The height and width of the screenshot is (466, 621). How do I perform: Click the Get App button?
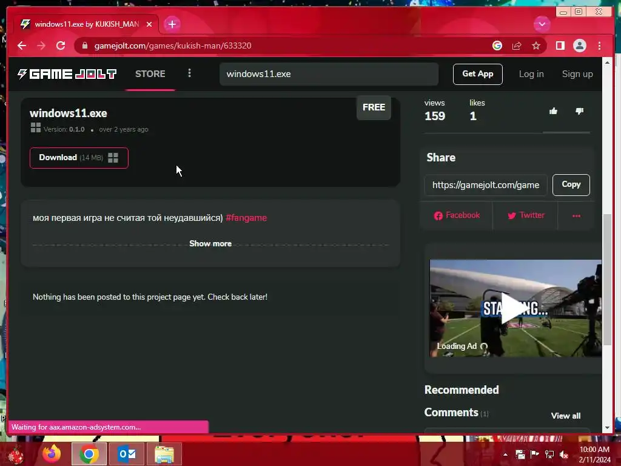pos(478,74)
